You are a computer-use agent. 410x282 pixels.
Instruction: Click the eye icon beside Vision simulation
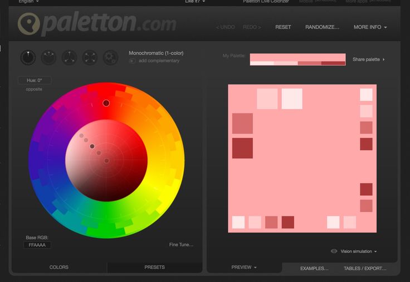334,251
